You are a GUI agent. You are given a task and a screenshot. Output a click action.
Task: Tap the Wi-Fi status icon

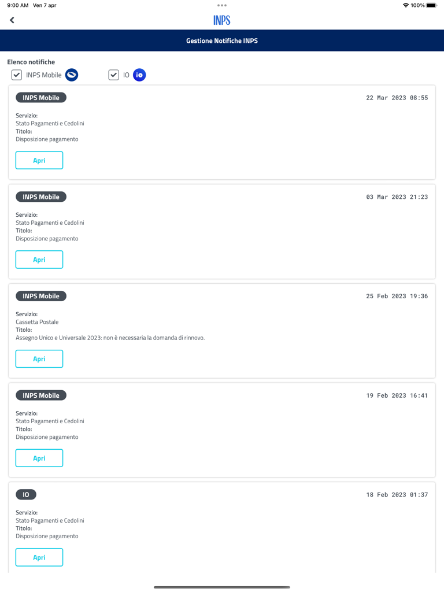pyautogui.click(x=405, y=5)
